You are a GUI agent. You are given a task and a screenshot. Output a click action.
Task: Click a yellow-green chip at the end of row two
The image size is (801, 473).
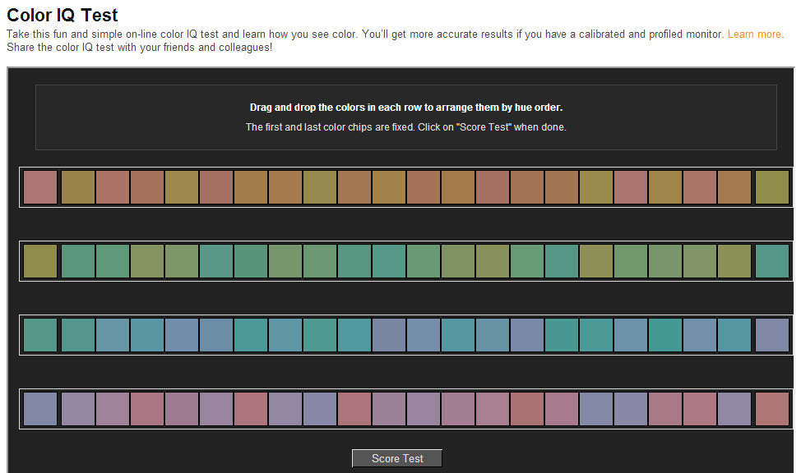pyautogui.click(x=734, y=260)
